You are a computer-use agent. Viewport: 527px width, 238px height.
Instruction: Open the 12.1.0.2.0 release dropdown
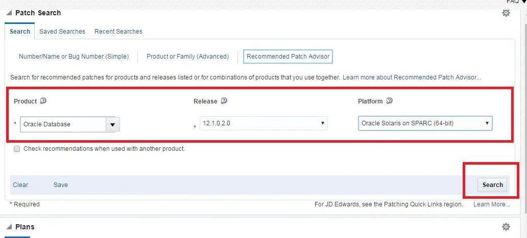click(263, 123)
